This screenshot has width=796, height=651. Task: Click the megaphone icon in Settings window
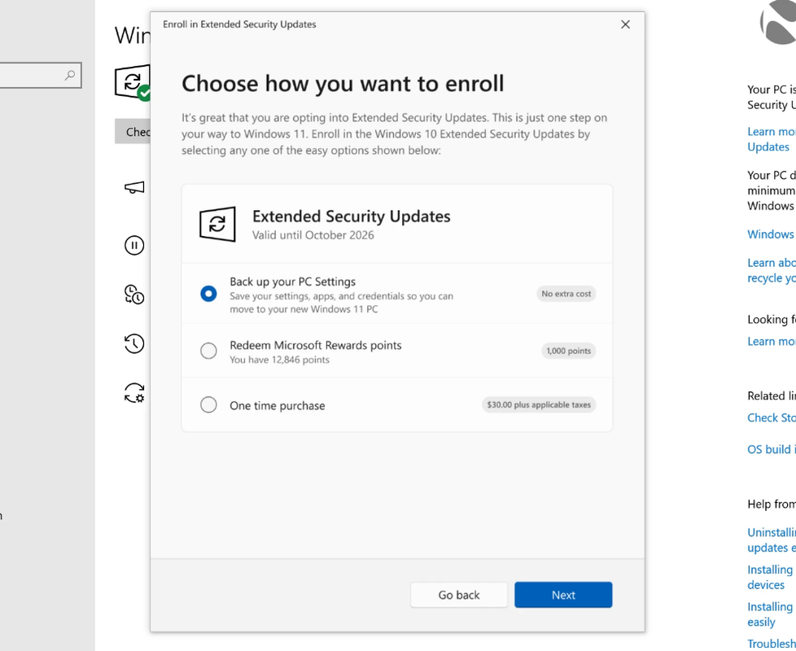(134, 188)
